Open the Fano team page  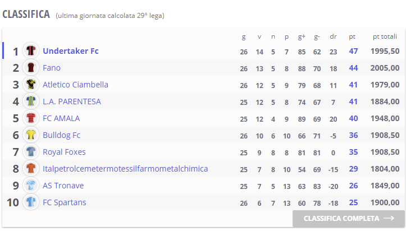[x=52, y=68]
